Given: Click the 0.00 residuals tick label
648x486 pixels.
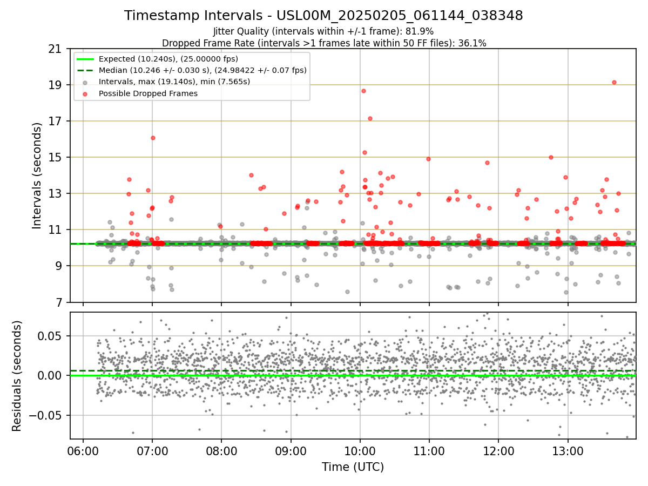Looking at the screenshot, I should click(x=49, y=376).
